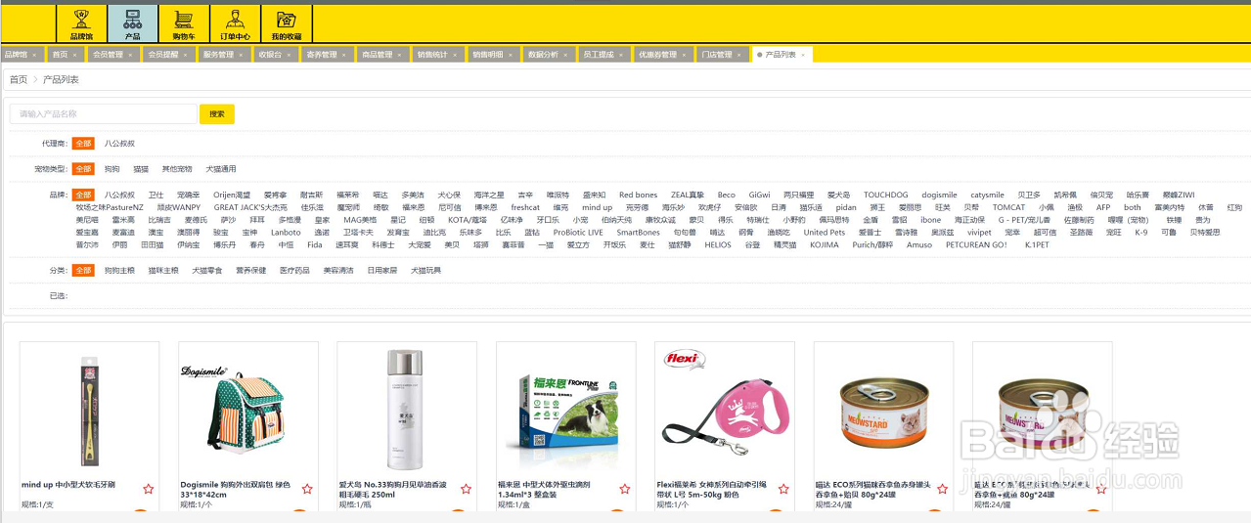1251x523 pixels.
Task: Go to 订单中心 order center icon
Action: (x=235, y=23)
